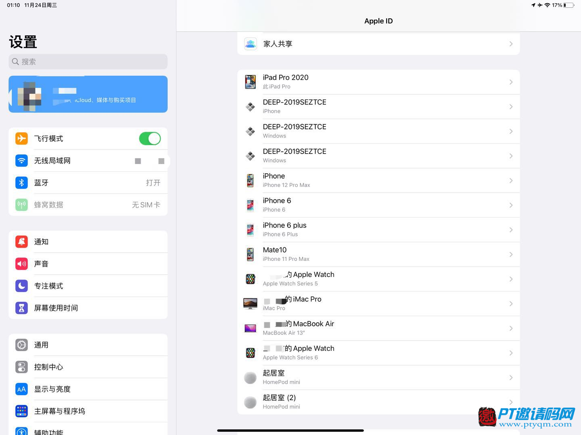Tap the Airplane Mode orange icon

coord(21,138)
